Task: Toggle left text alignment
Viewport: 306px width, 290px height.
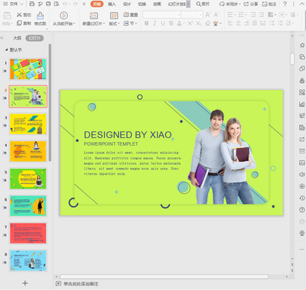Action: (x=230, y=24)
